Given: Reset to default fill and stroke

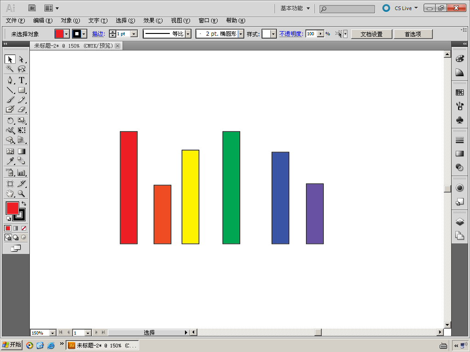Looking at the screenshot, I should [8, 219].
